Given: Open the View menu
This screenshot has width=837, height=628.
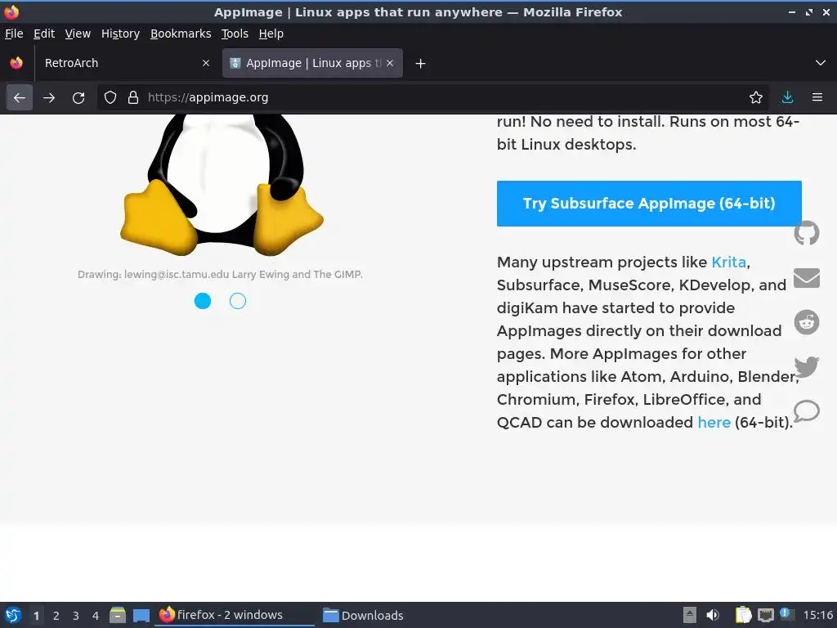Looking at the screenshot, I should 78,34.
